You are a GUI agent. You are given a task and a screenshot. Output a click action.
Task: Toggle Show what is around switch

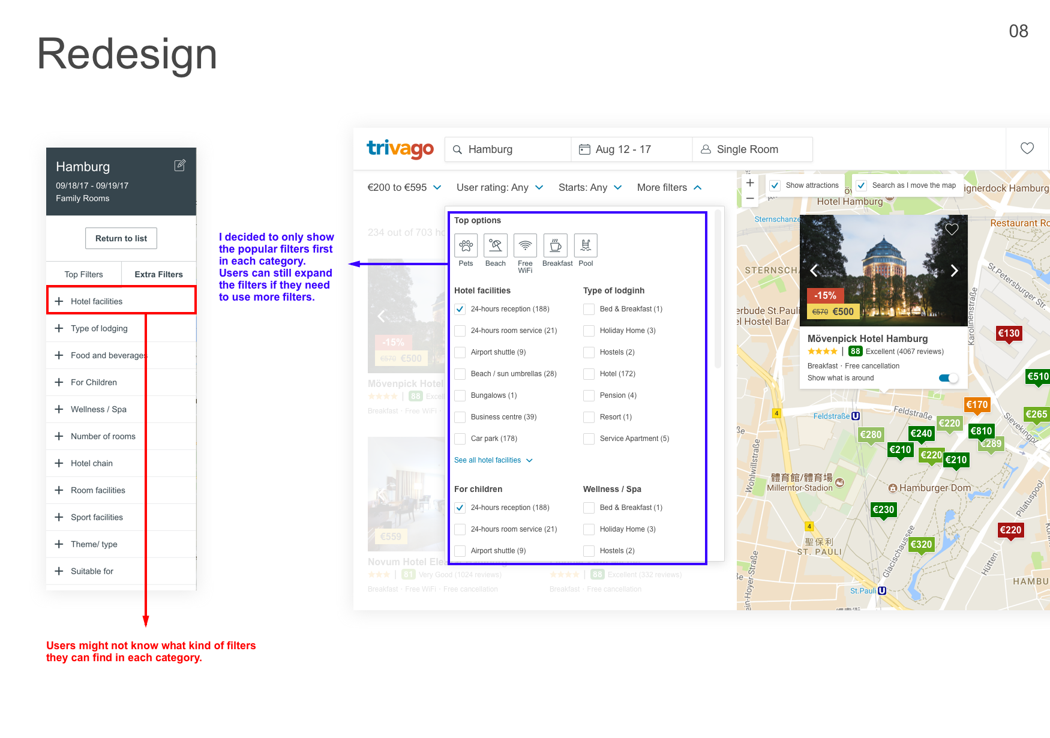click(949, 378)
